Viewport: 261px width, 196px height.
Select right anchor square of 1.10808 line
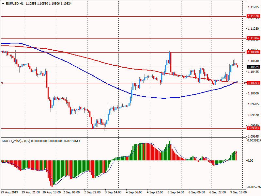click(245, 52)
